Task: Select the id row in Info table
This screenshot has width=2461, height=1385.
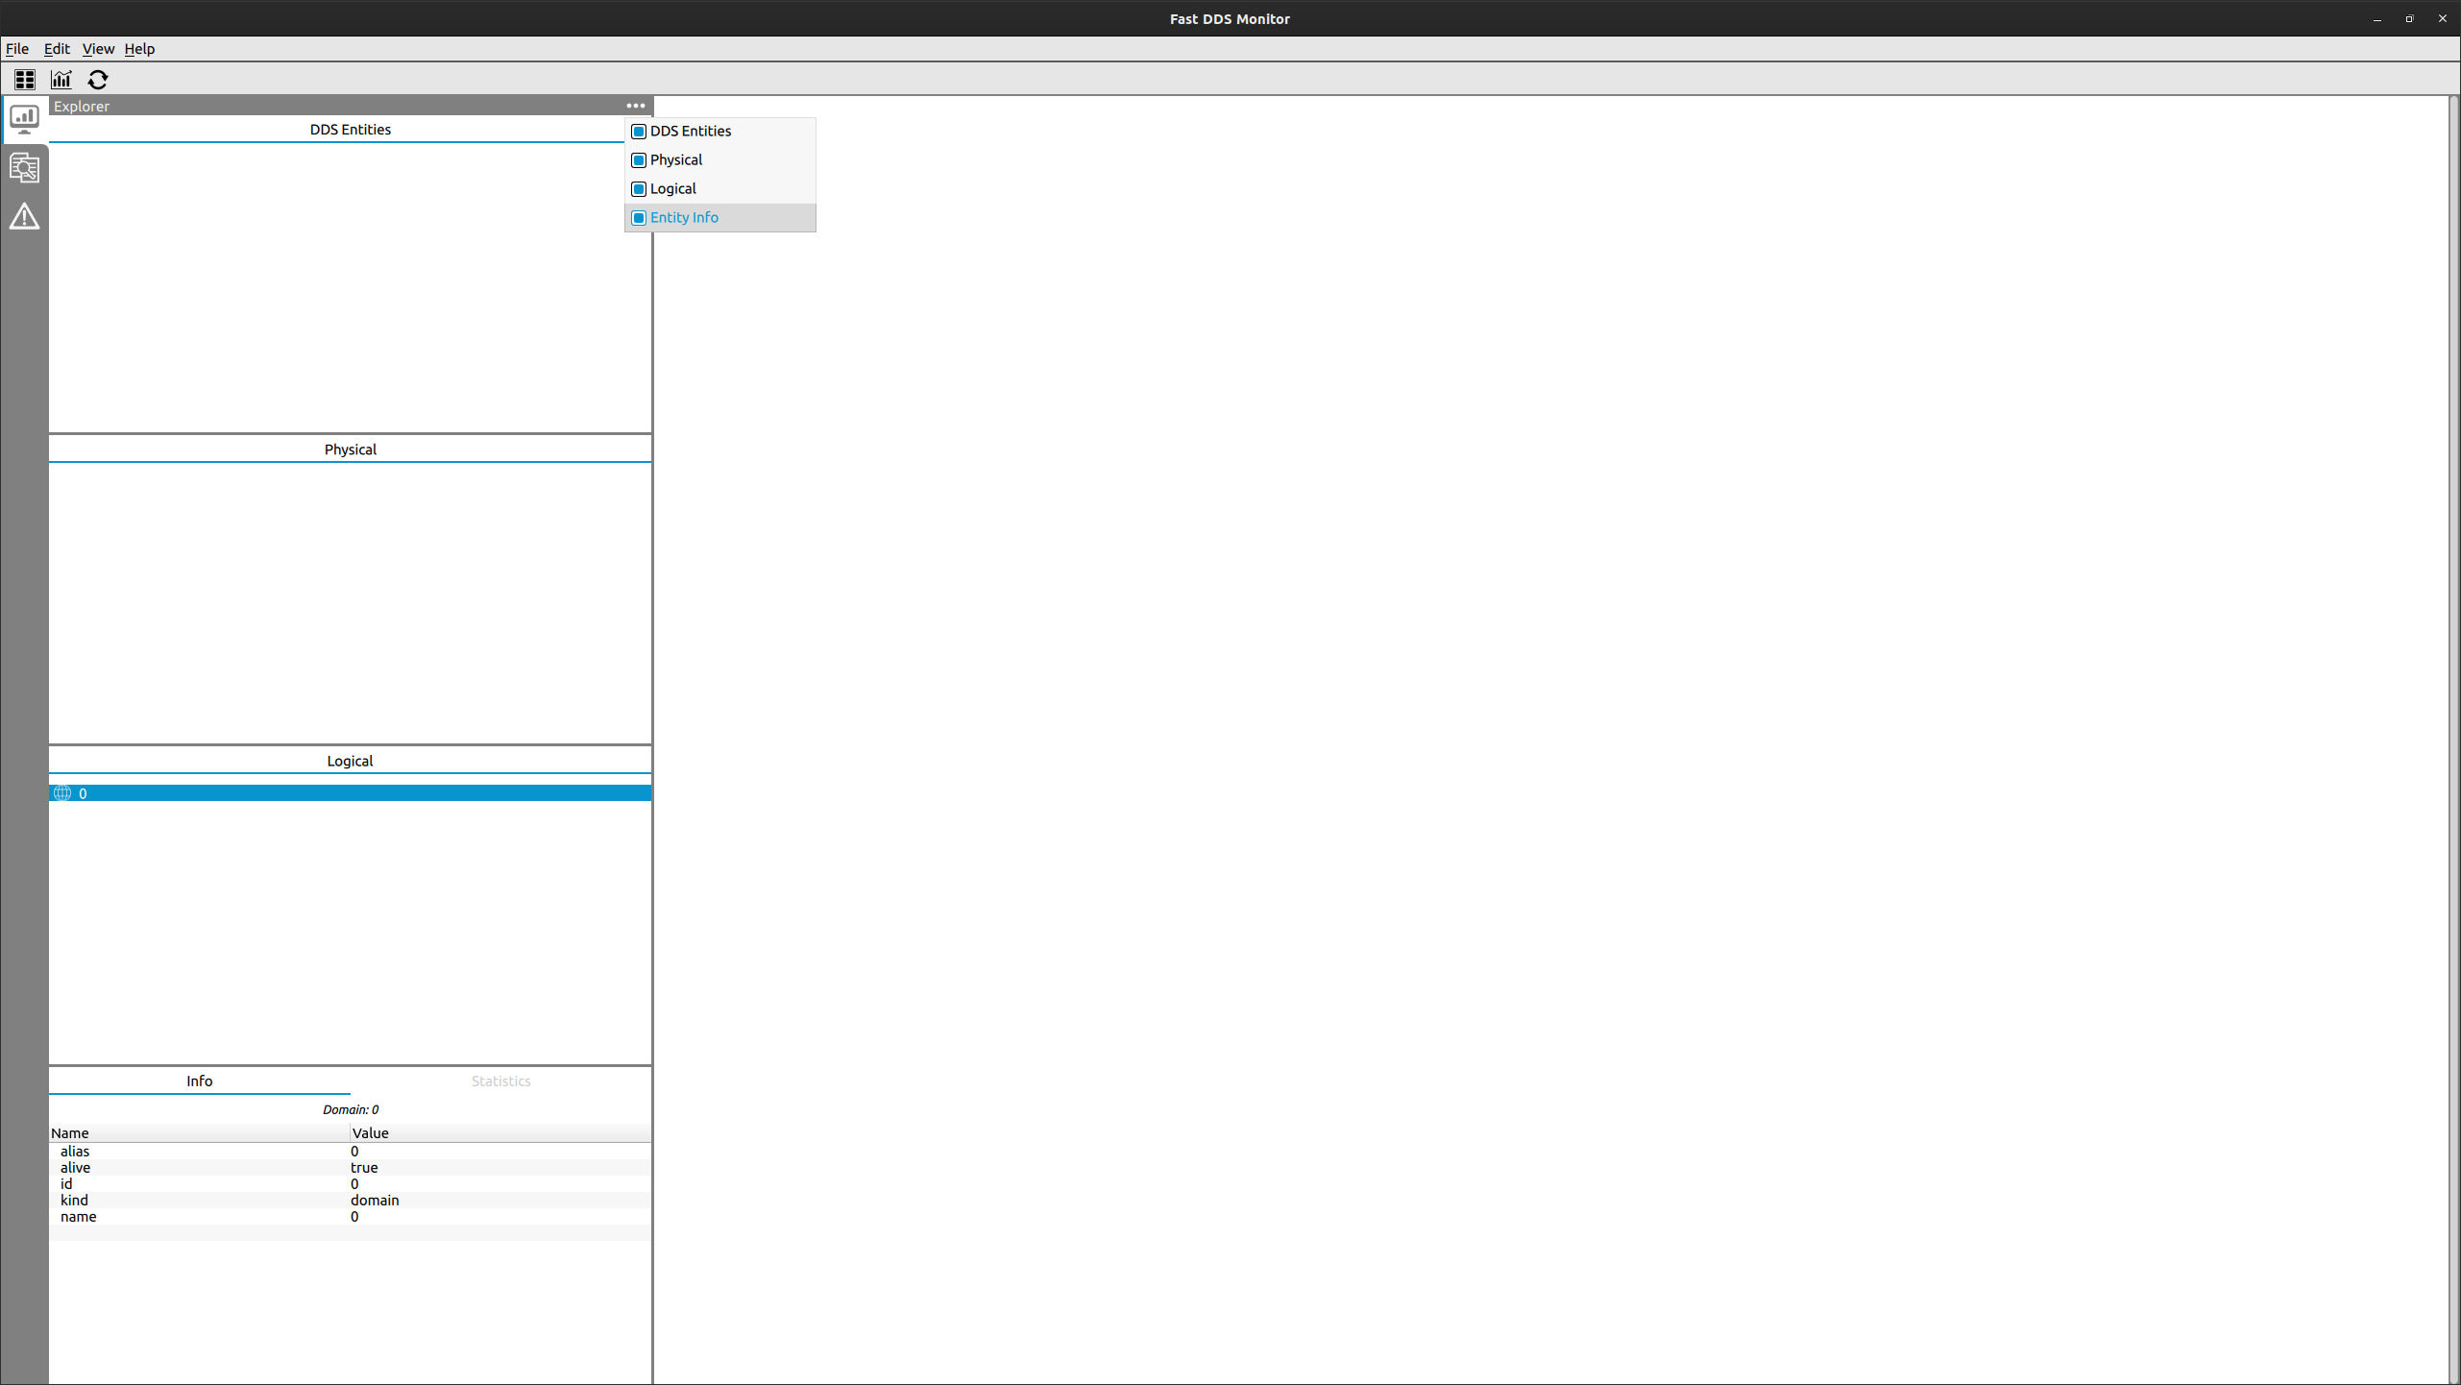Action: tap(351, 1184)
